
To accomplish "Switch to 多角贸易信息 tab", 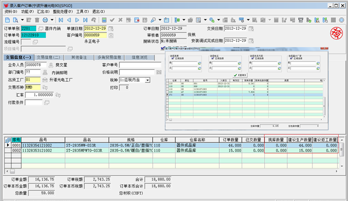I will tap(109, 58).
